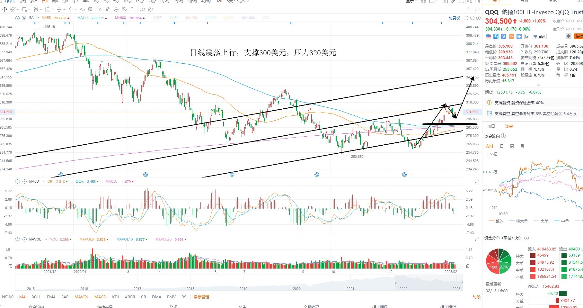Select 周 capital flow period tab
Screen dimensions: 583x308
[x=512, y=146]
